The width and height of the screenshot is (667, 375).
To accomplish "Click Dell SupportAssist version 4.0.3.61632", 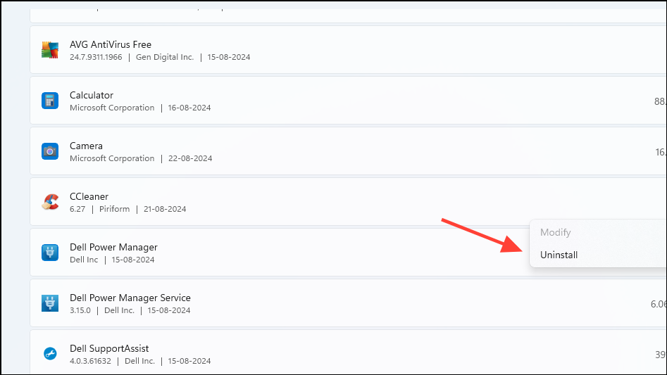I will [x=90, y=361].
